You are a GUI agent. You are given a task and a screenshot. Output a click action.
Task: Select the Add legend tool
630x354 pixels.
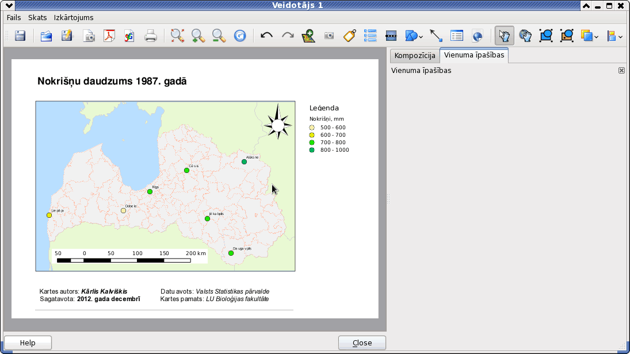tap(370, 36)
